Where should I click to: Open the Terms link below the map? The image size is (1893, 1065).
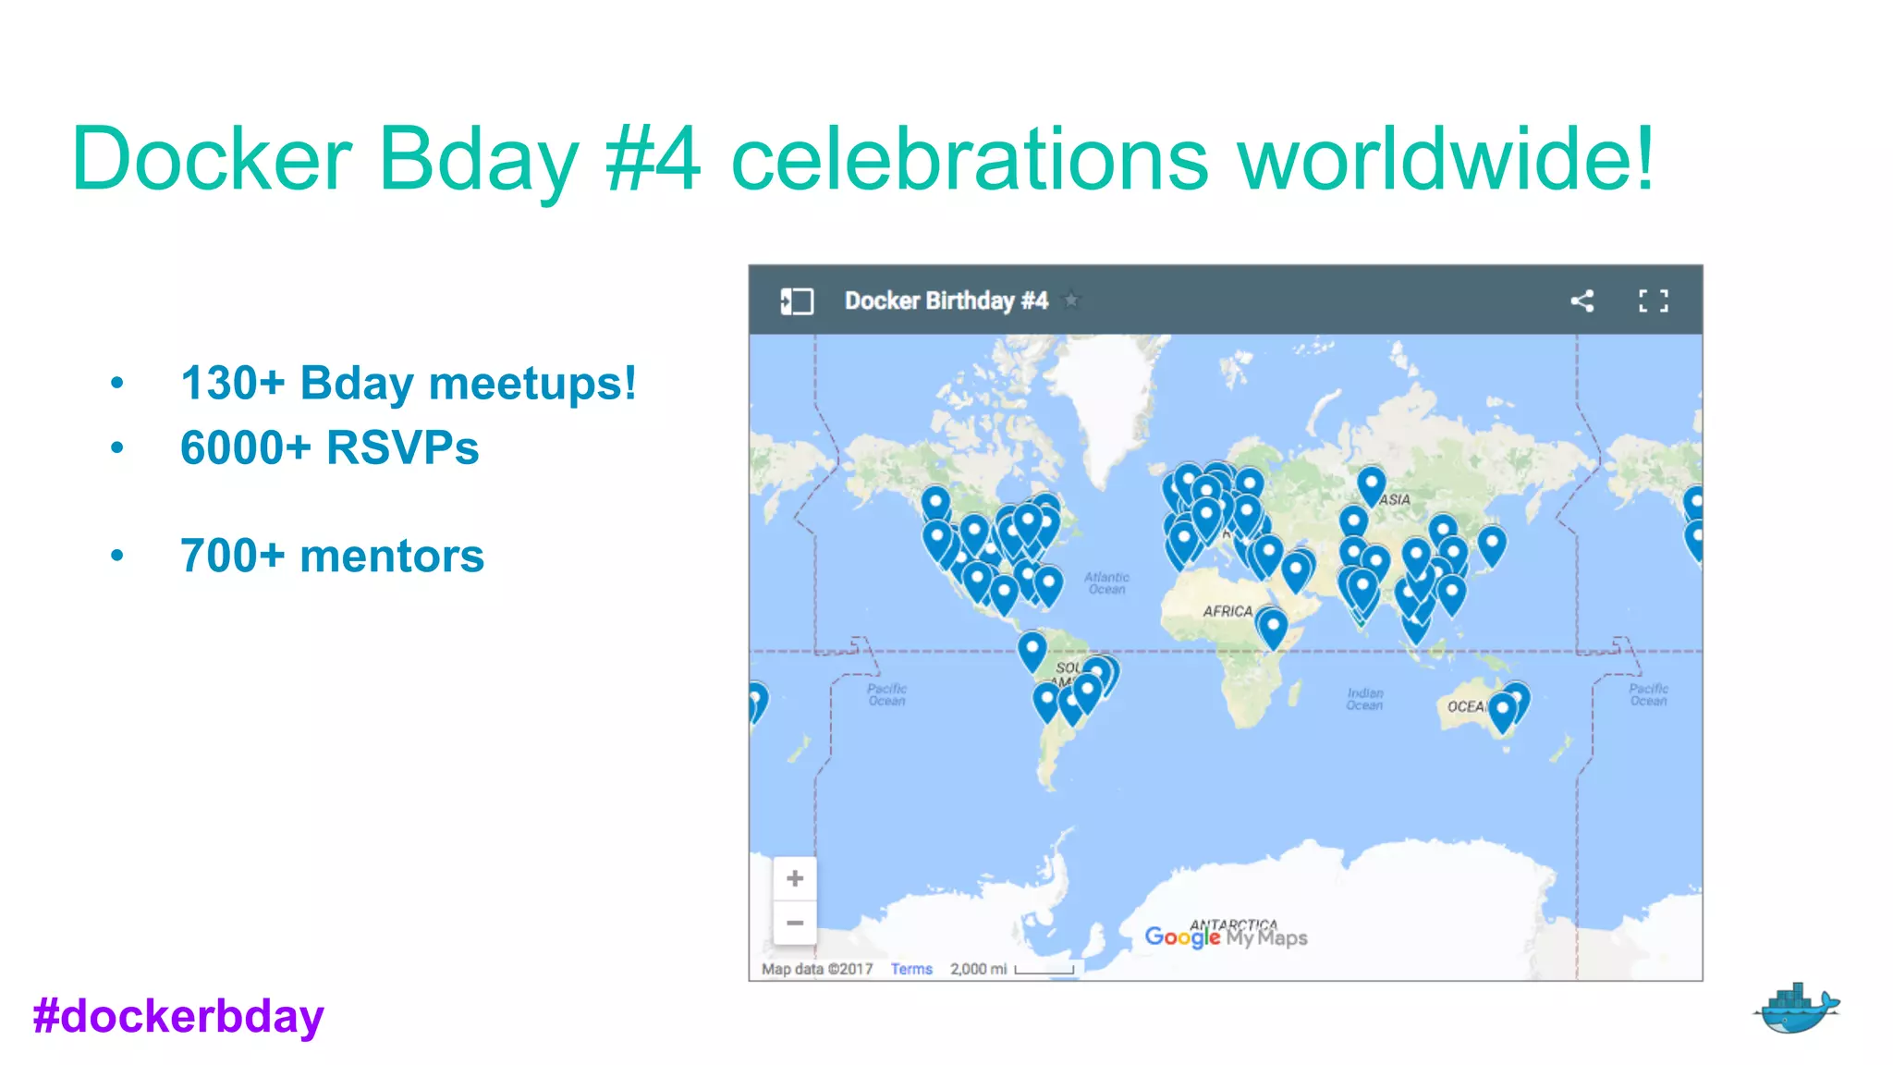click(911, 969)
